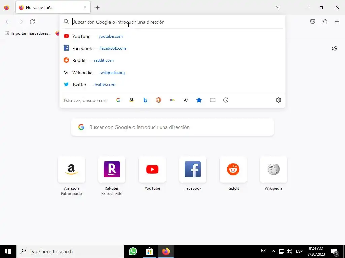The height and width of the screenshot is (258, 345).
Task: Search this time with Google icon
Action: click(x=118, y=100)
